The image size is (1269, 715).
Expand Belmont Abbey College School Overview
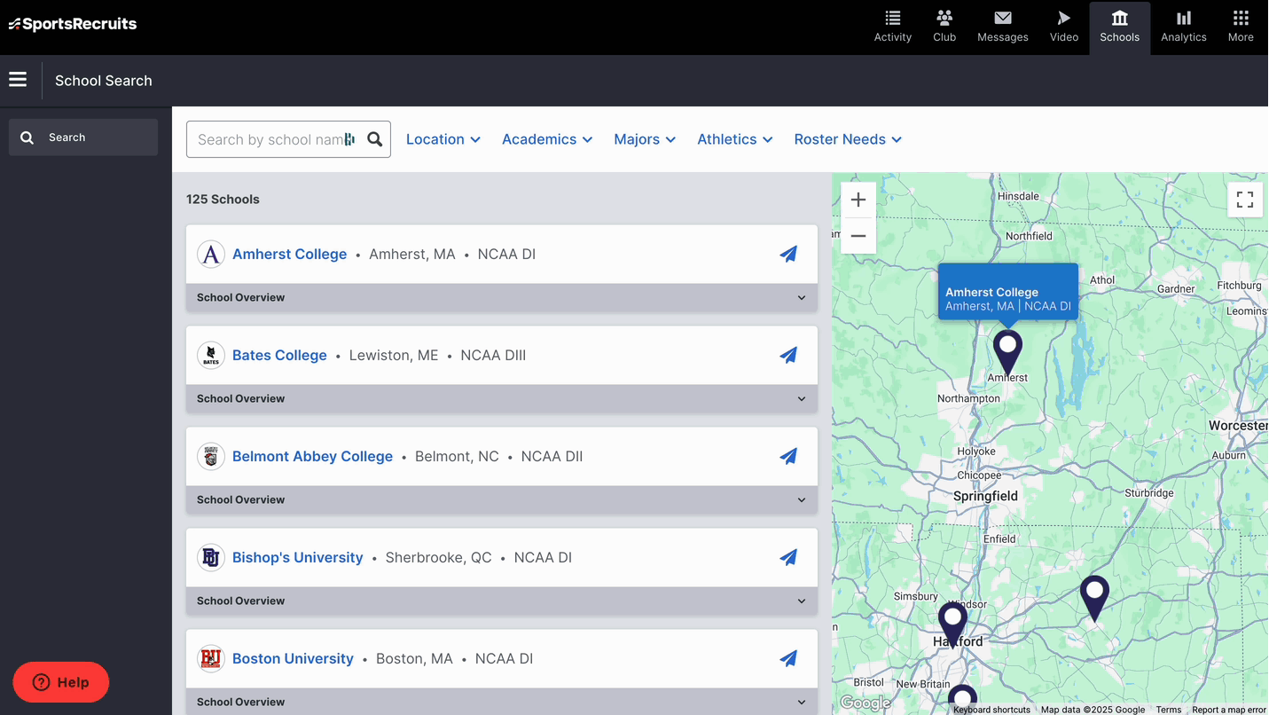(x=502, y=499)
